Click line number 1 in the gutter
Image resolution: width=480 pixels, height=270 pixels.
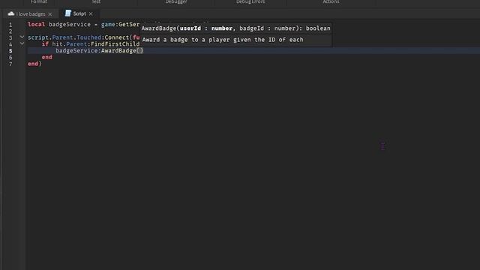[x=10, y=25]
